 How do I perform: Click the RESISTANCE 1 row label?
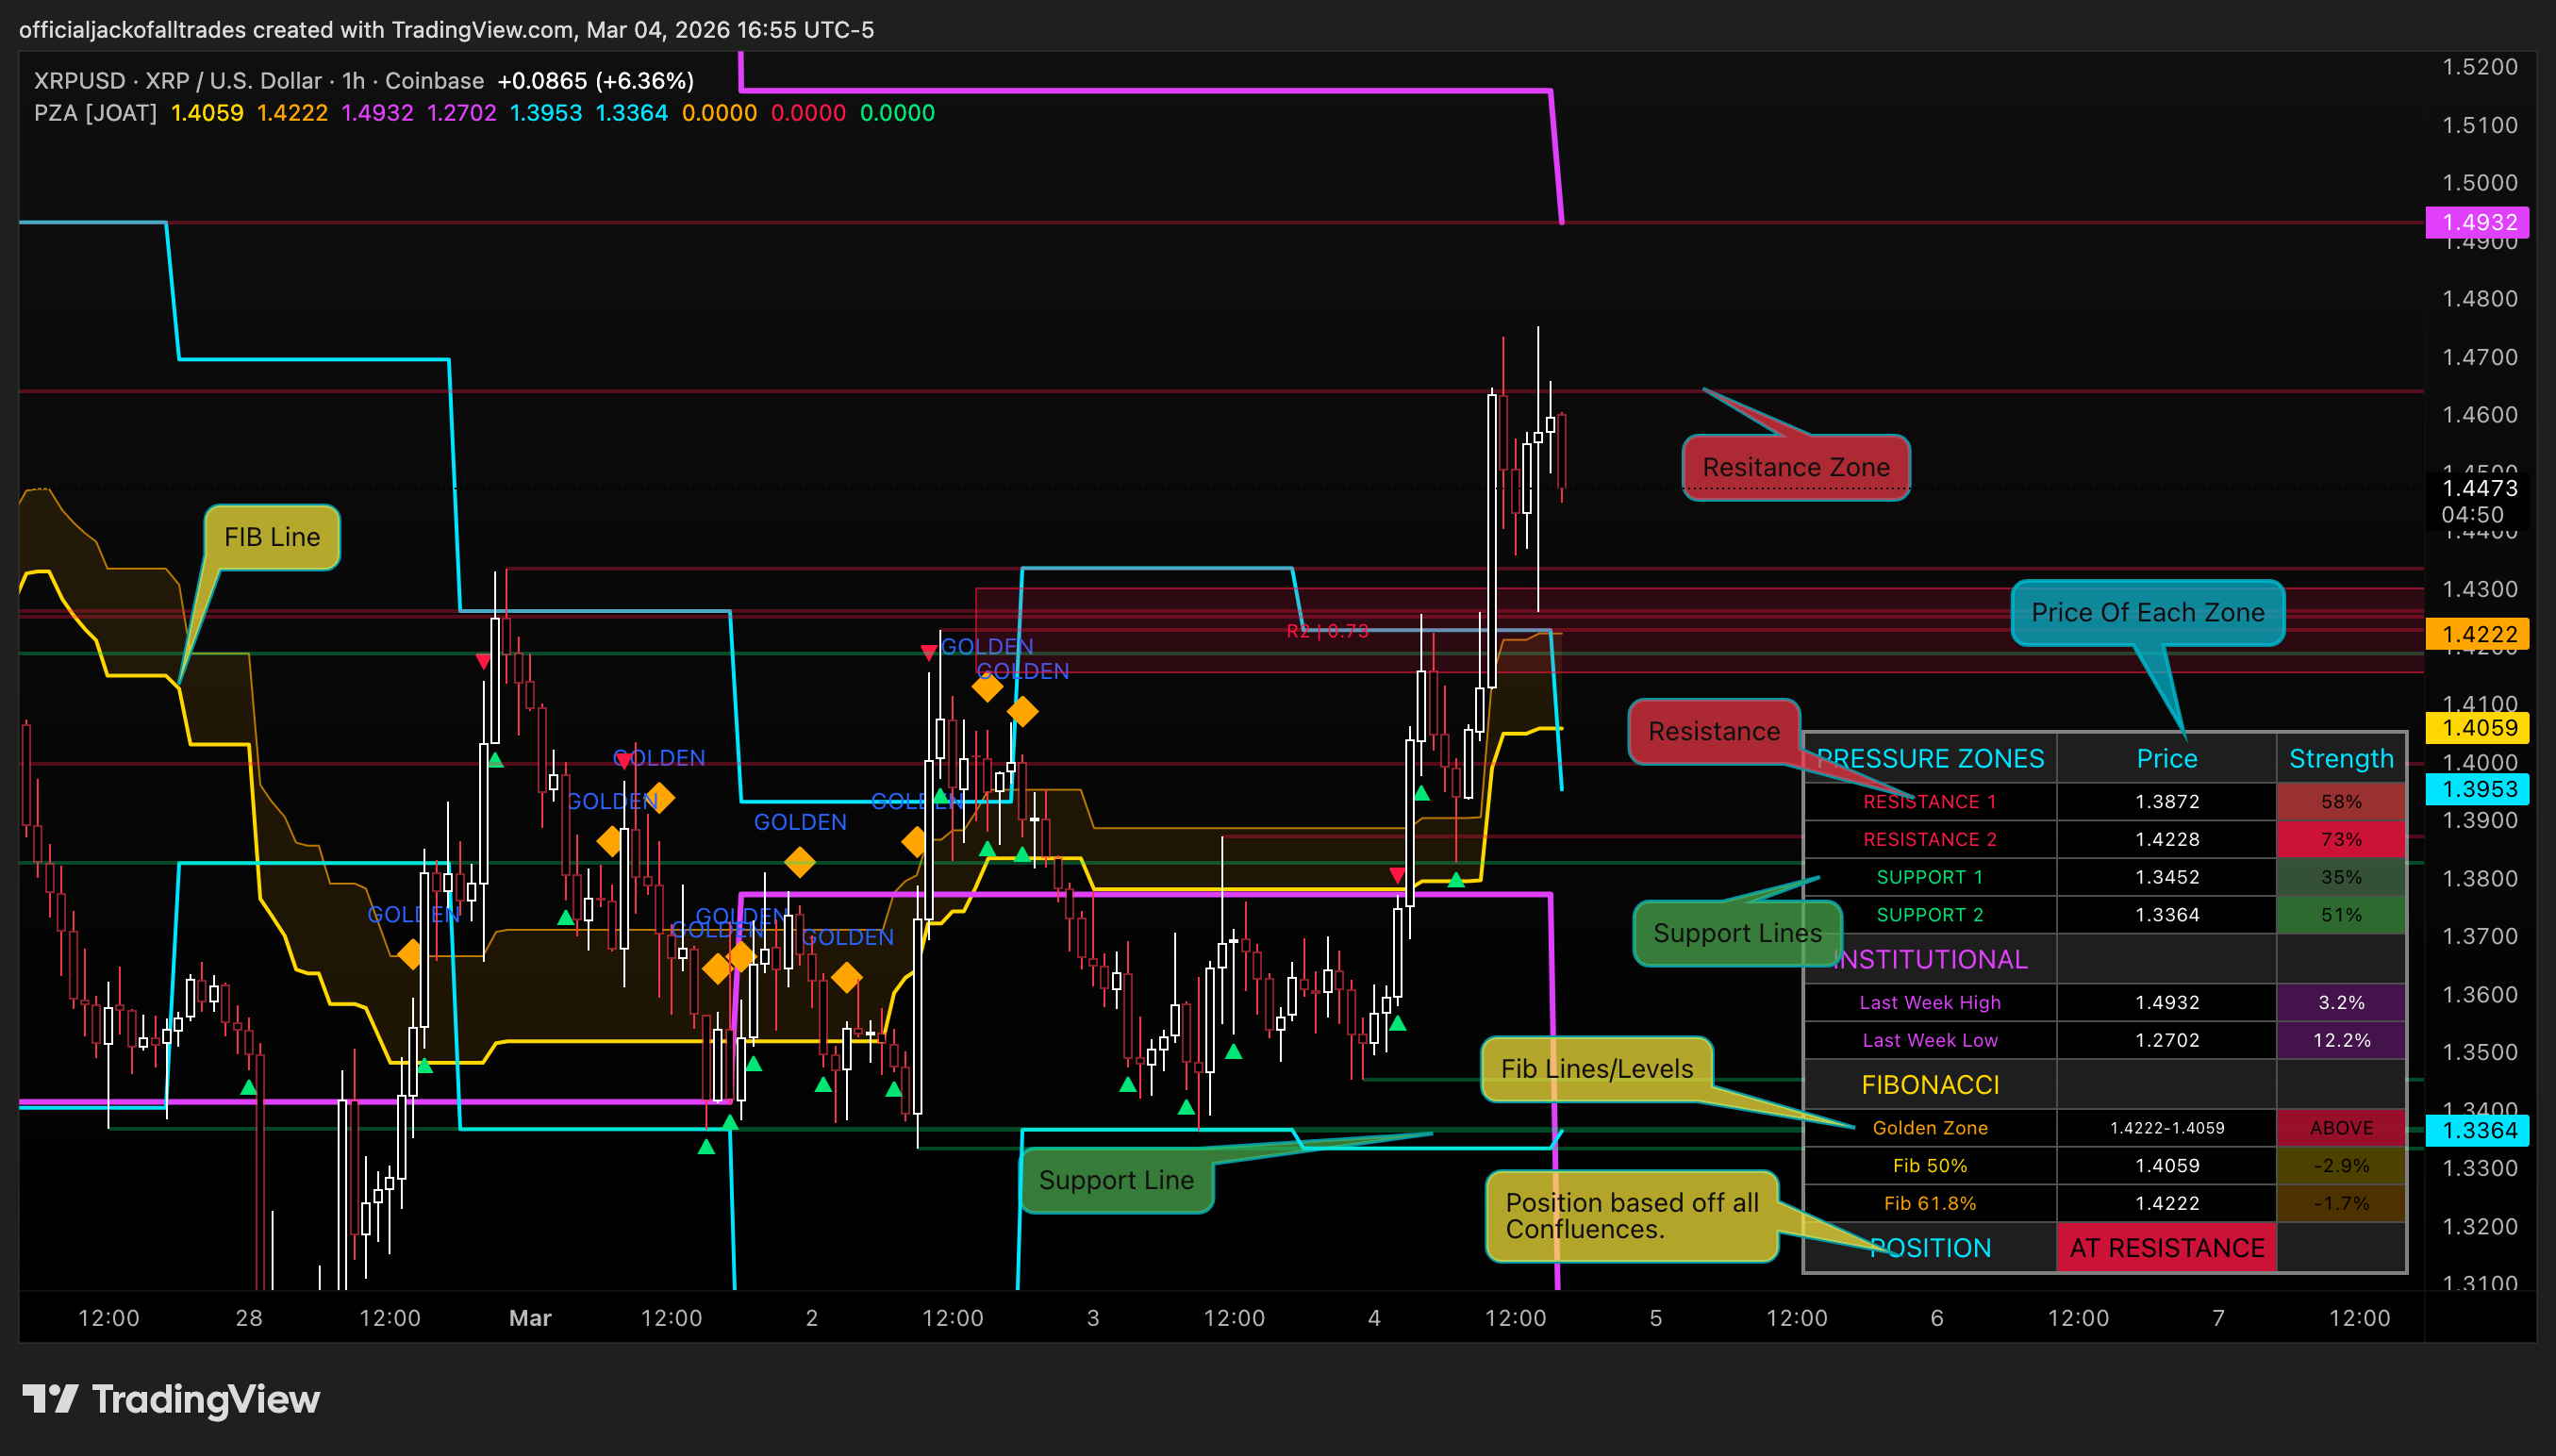[x=1930, y=802]
